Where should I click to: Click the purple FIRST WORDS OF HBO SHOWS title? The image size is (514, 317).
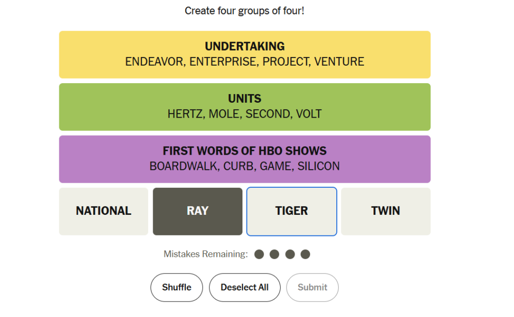point(244,151)
